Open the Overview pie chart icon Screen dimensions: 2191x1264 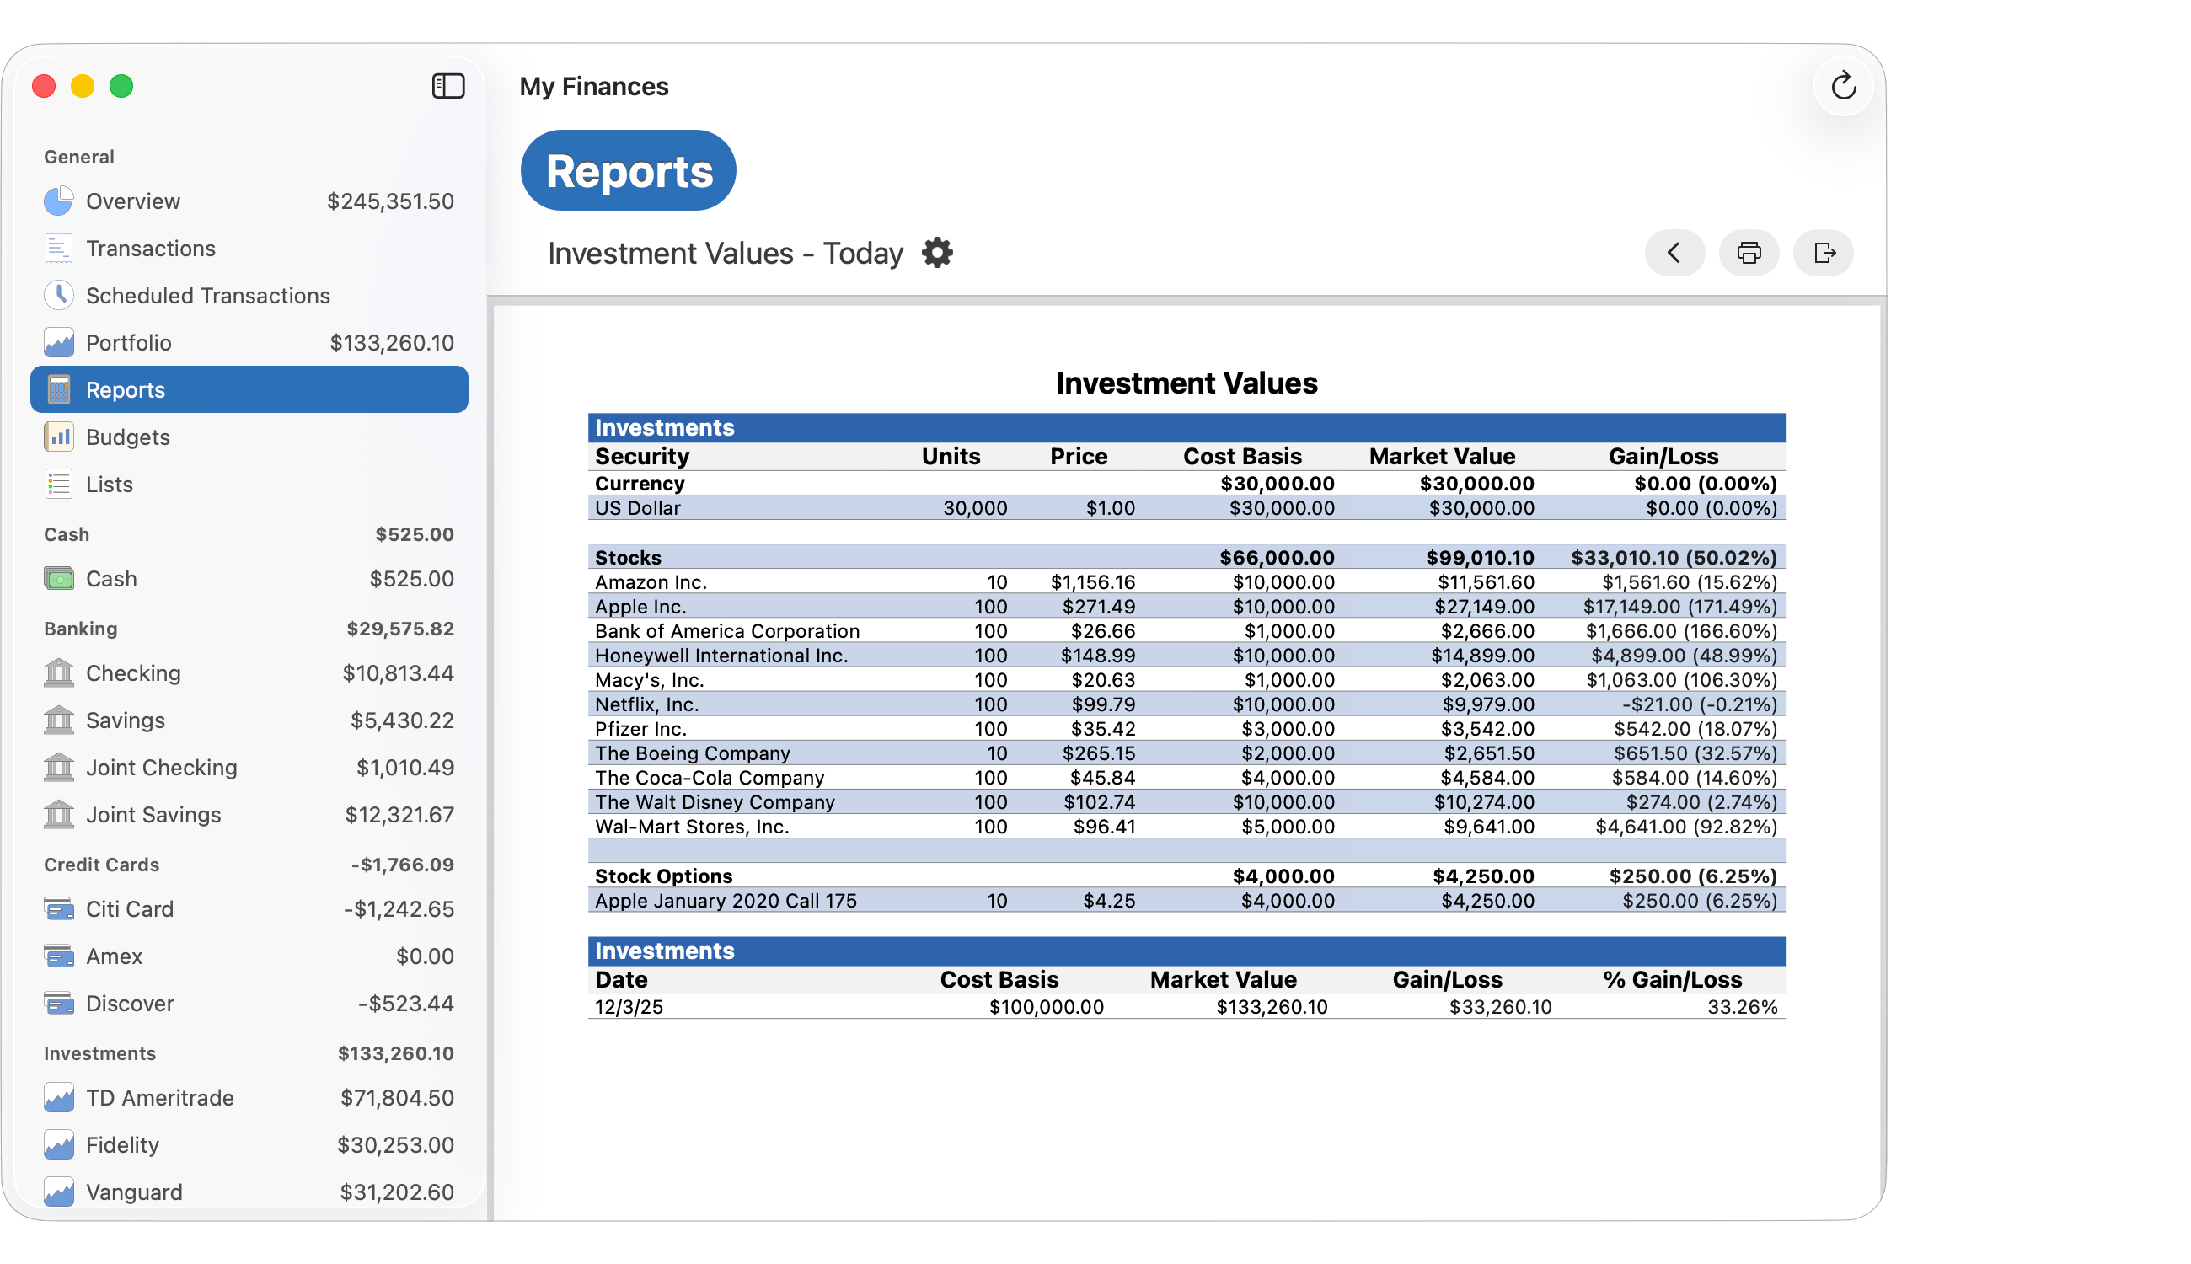pyautogui.click(x=57, y=201)
